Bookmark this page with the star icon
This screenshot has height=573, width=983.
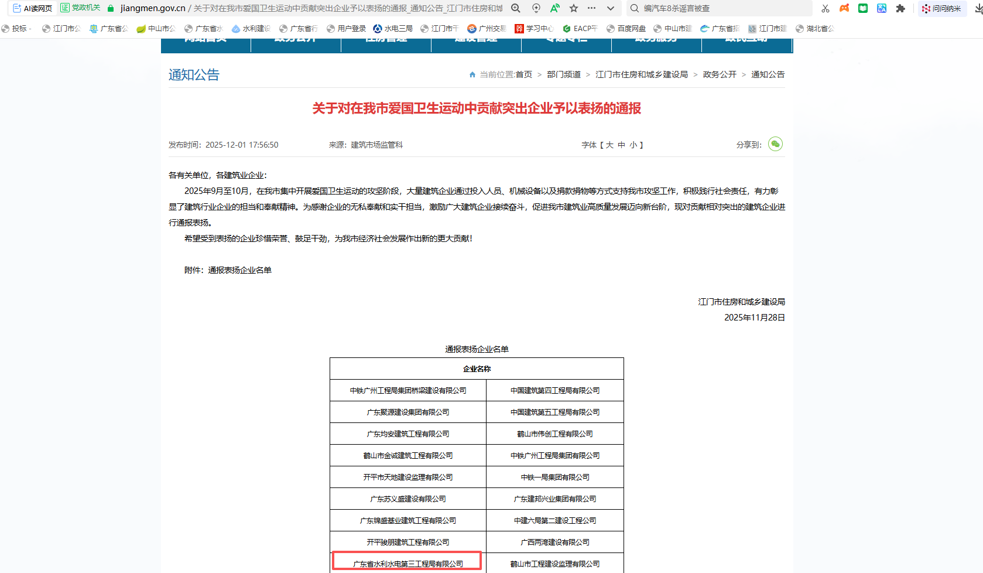574,8
